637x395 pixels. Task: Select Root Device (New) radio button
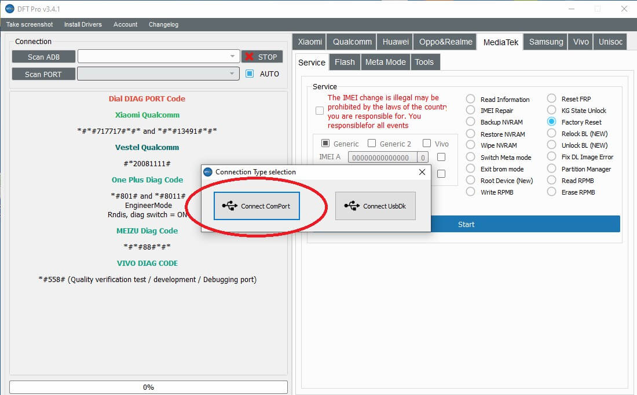pyautogui.click(x=470, y=180)
